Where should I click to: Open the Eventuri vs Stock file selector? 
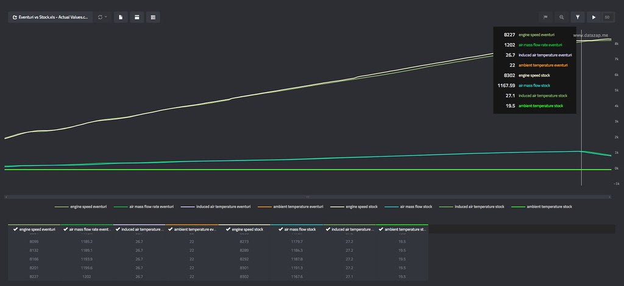tap(49, 18)
